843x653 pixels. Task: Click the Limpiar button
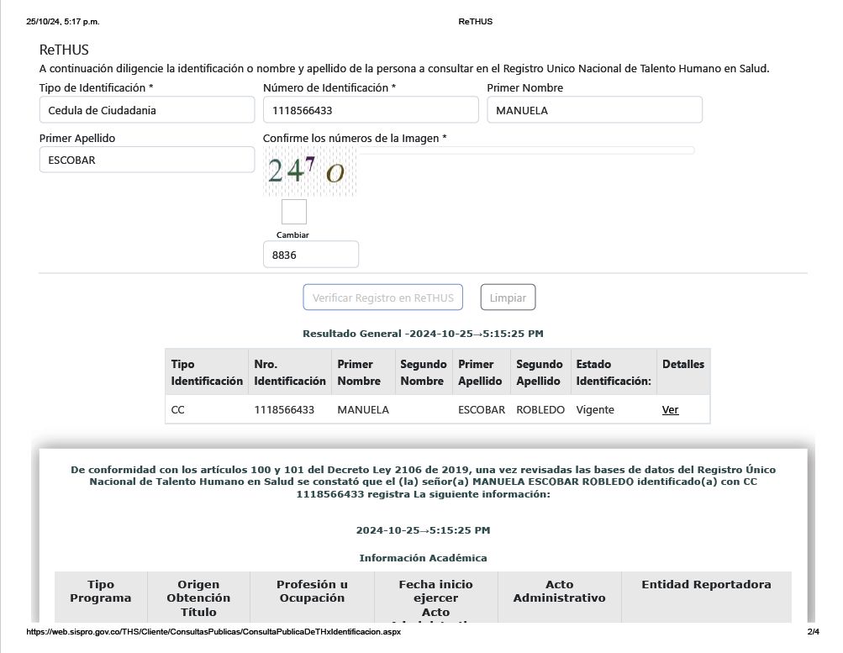point(508,298)
